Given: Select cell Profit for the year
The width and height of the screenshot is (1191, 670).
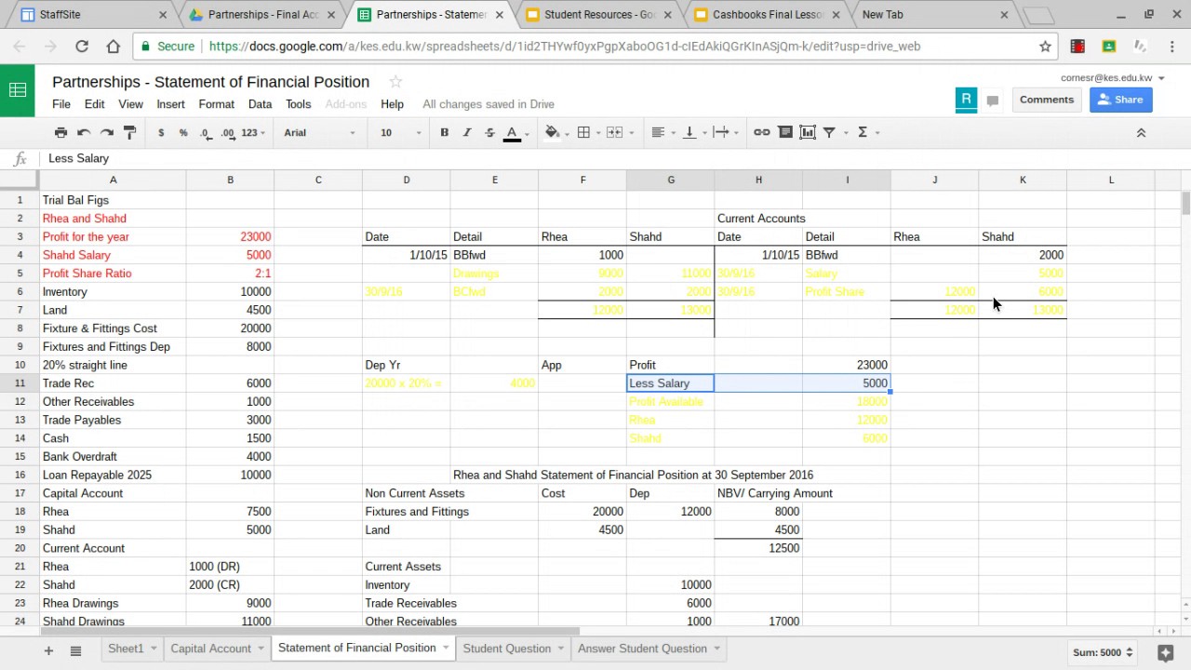Looking at the screenshot, I should (x=112, y=236).
